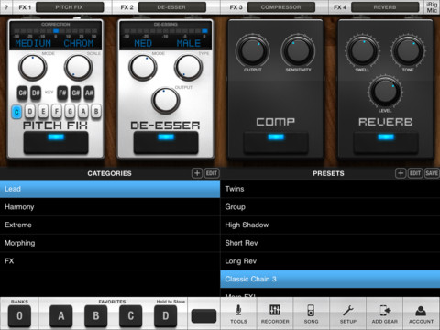Select the Lead category
This screenshot has width=440, height=330.
110,189
